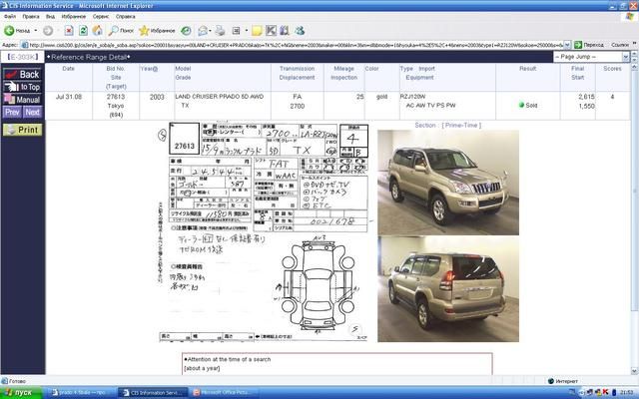Open the Избранное menu in the menu bar
639x399 pixels.
(73, 17)
